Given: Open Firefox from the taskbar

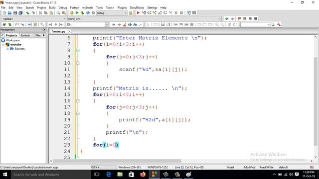Looking at the screenshot, I should [143, 175].
